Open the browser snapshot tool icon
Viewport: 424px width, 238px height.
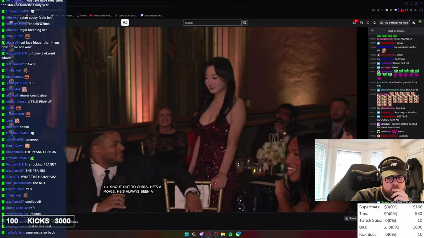click(382, 10)
